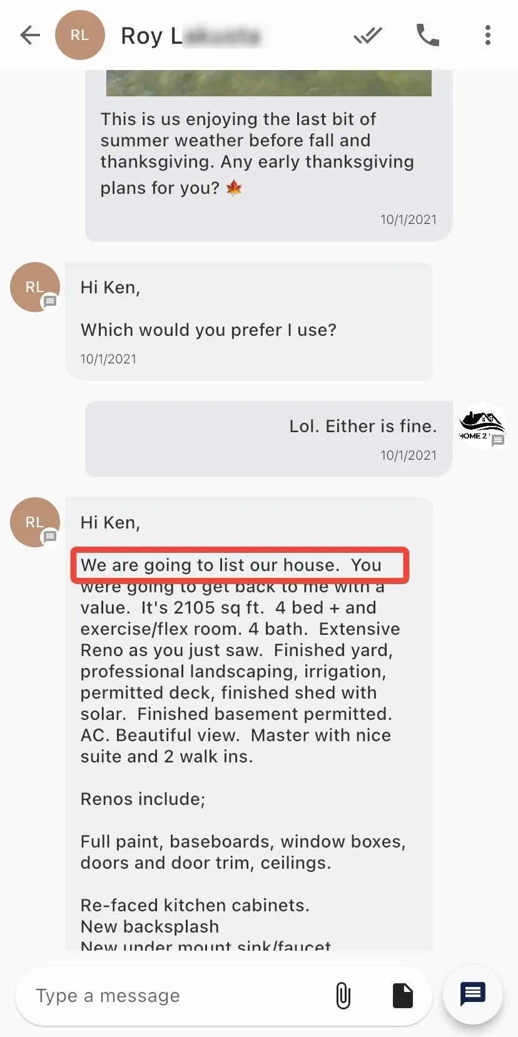Click the RL avatar in the header
Image resolution: width=518 pixels, height=1037 pixels.
[79, 36]
